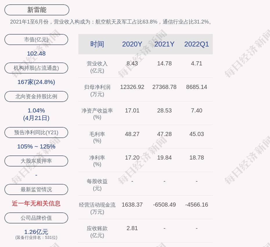This screenshot has height=247, width=270.
Task: Click the revenue composition summary sentence
Action: (111, 22)
